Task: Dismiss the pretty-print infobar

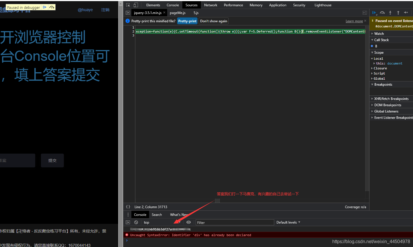Action: (365, 21)
